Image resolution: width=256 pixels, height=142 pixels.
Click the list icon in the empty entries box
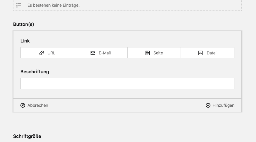click(x=19, y=5)
